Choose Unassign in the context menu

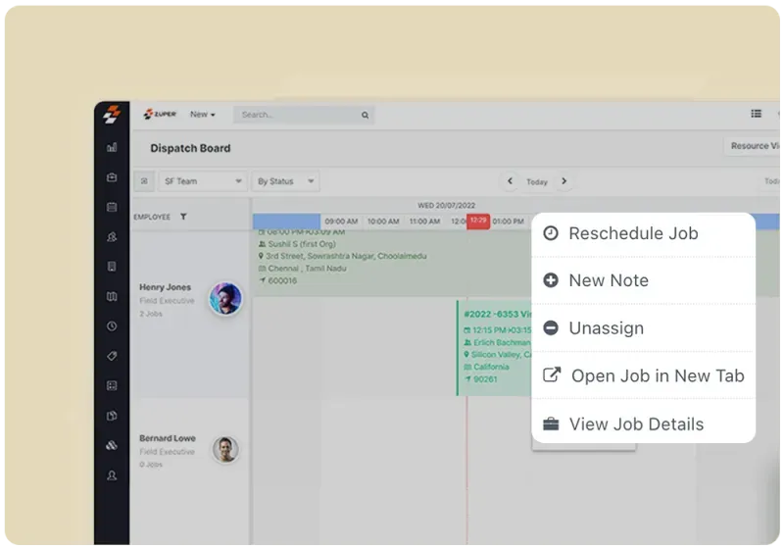(606, 327)
